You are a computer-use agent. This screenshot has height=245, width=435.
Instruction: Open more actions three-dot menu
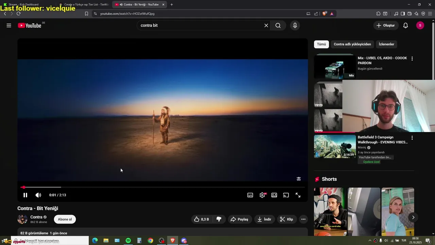click(303, 219)
